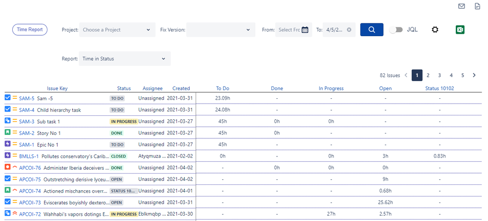This screenshot has height=221, width=488.
Task: Clear the To date with the x icon
Action: (349, 30)
